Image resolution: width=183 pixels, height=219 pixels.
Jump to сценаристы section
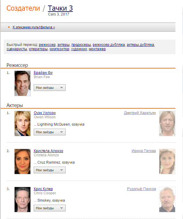pyautogui.click(x=17, y=49)
